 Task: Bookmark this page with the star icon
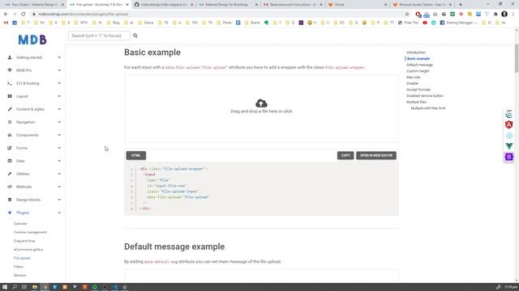click(x=407, y=15)
